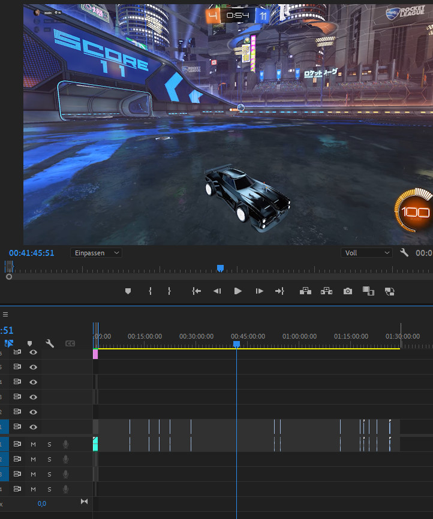Toggle sync lock on video track V2
The width and height of the screenshot is (433, 519).
click(17, 412)
